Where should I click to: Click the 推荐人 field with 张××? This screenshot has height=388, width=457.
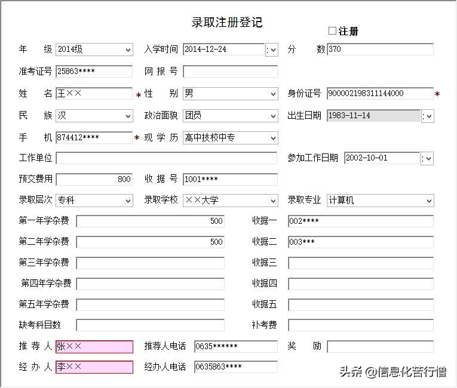click(94, 347)
